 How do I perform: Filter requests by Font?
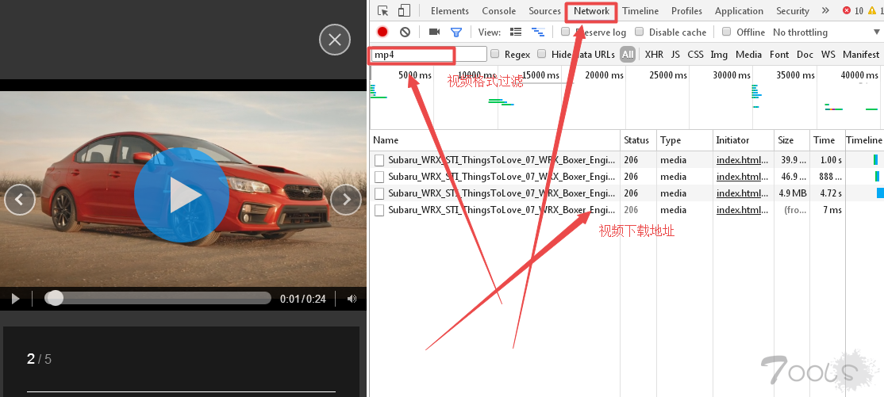779,54
